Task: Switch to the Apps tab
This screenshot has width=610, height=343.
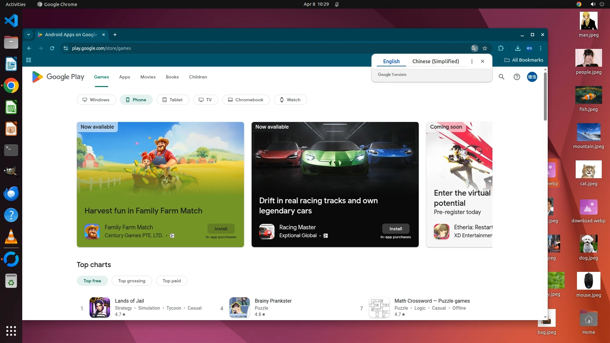Action: tap(125, 77)
